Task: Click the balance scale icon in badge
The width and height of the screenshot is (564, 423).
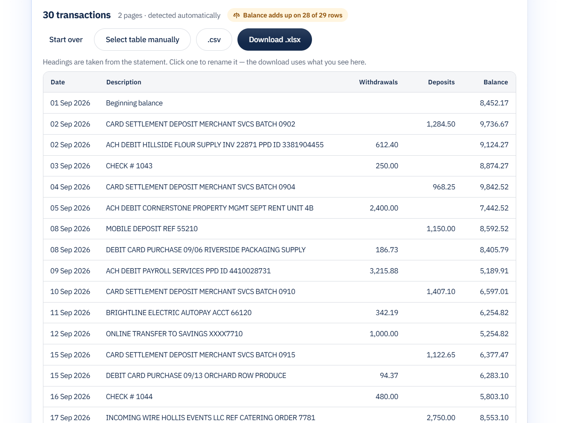Action: (x=236, y=15)
